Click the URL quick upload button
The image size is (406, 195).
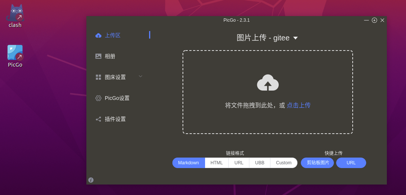[x=351, y=163]
